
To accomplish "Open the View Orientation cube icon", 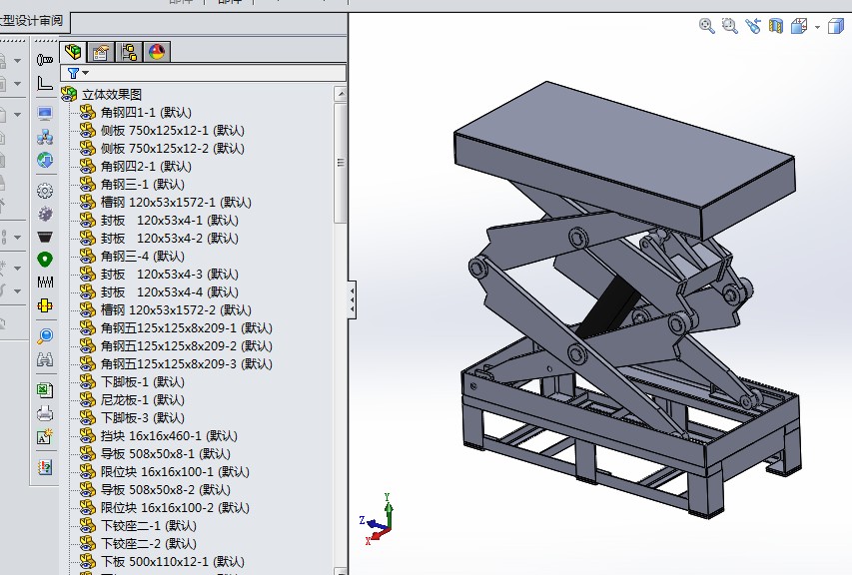I will point(799,26).
